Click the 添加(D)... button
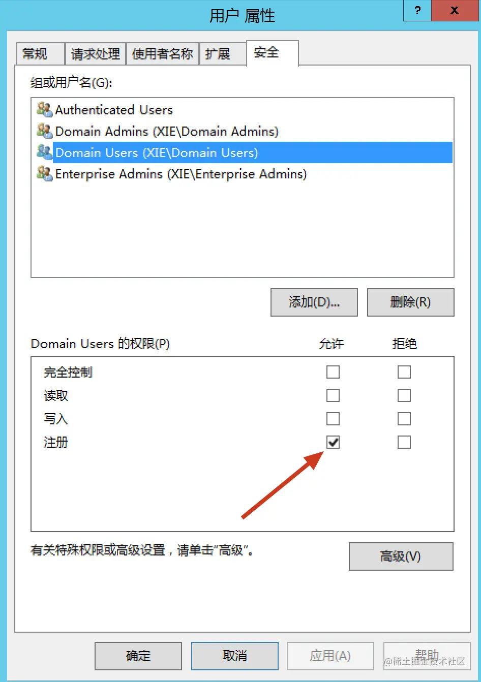The image size is (481, 682). tap(314, 302)
